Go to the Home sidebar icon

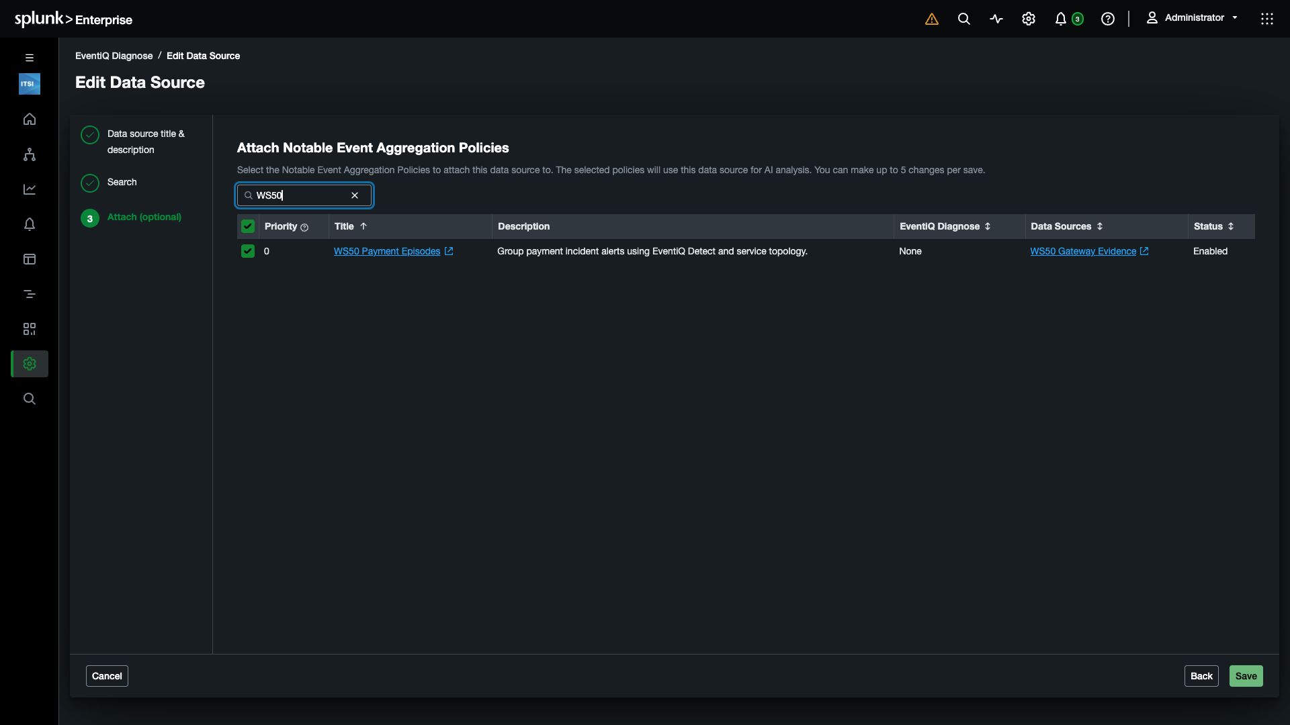point(30,119)
